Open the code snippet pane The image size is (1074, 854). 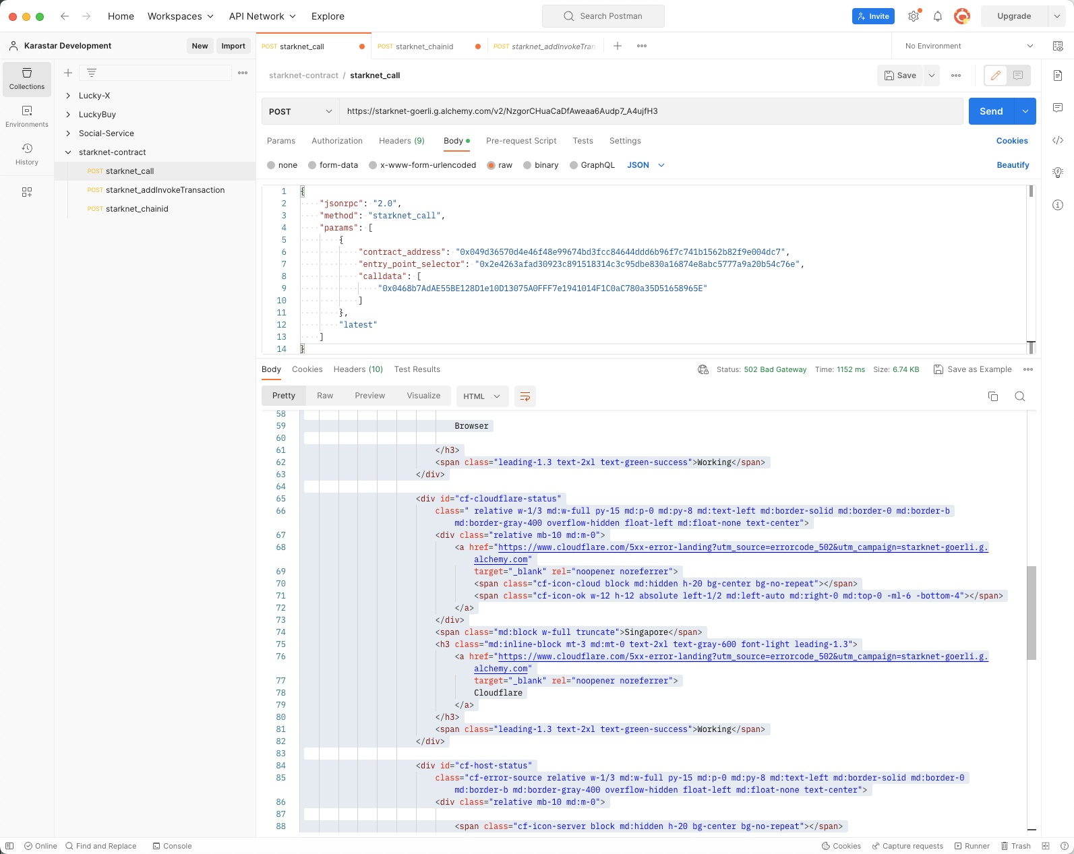coord(1058,140)
